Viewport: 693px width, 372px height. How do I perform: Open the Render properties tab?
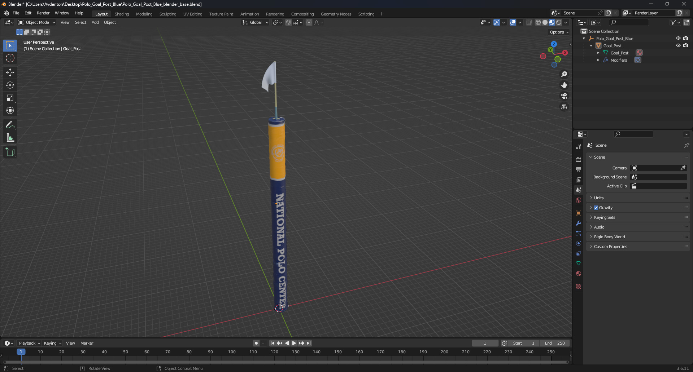[x=579, y=159]
